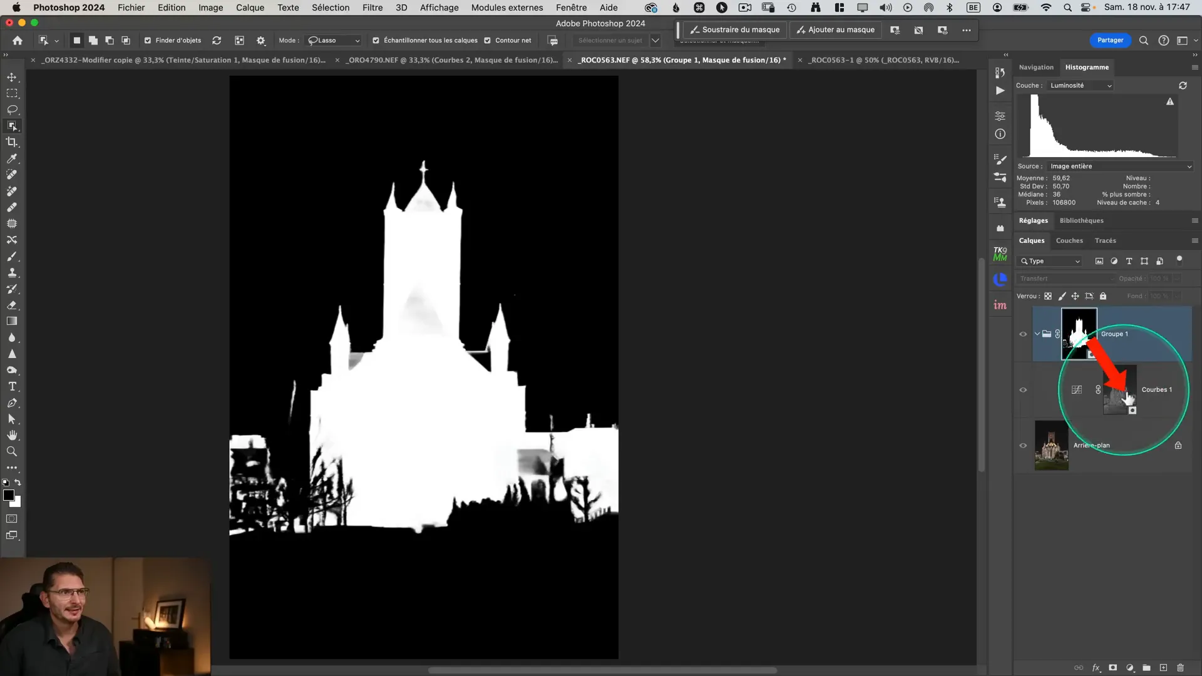Screen dimensions: 1202x676
Task: Toggle lock all padlock in Verrou row
Action: (1103, 296)
